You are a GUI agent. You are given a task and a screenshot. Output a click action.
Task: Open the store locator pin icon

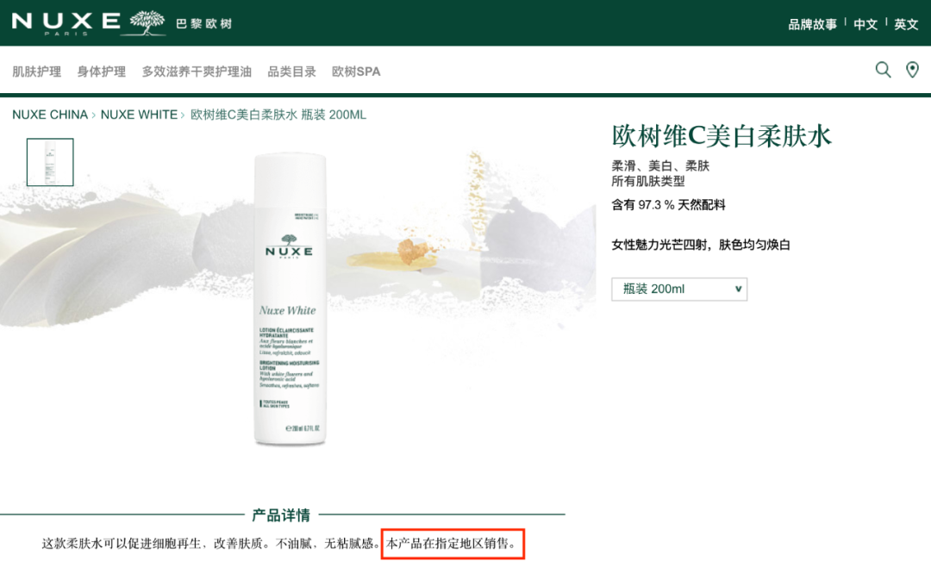click(x=912, y=70)
